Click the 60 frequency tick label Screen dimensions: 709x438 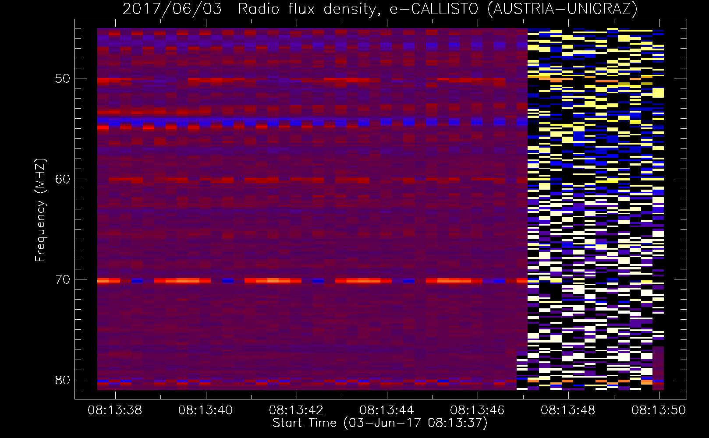point(63,179)
